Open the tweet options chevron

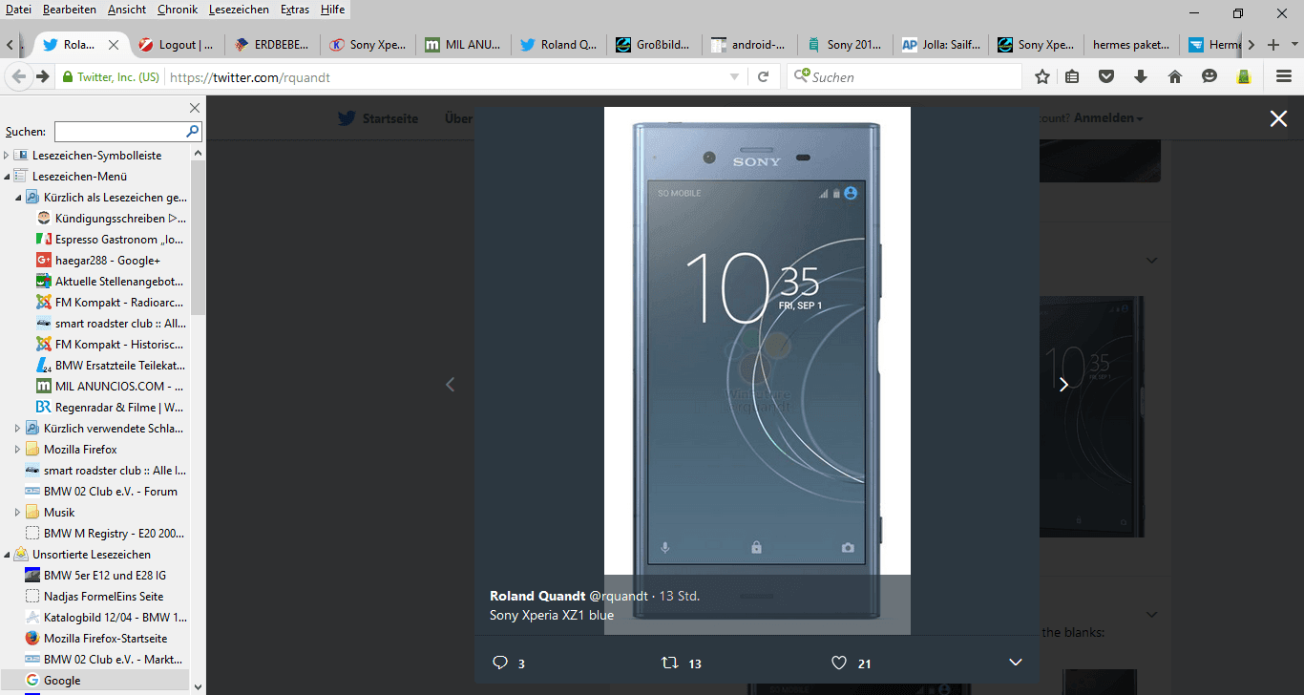(x=1016, y=663)
